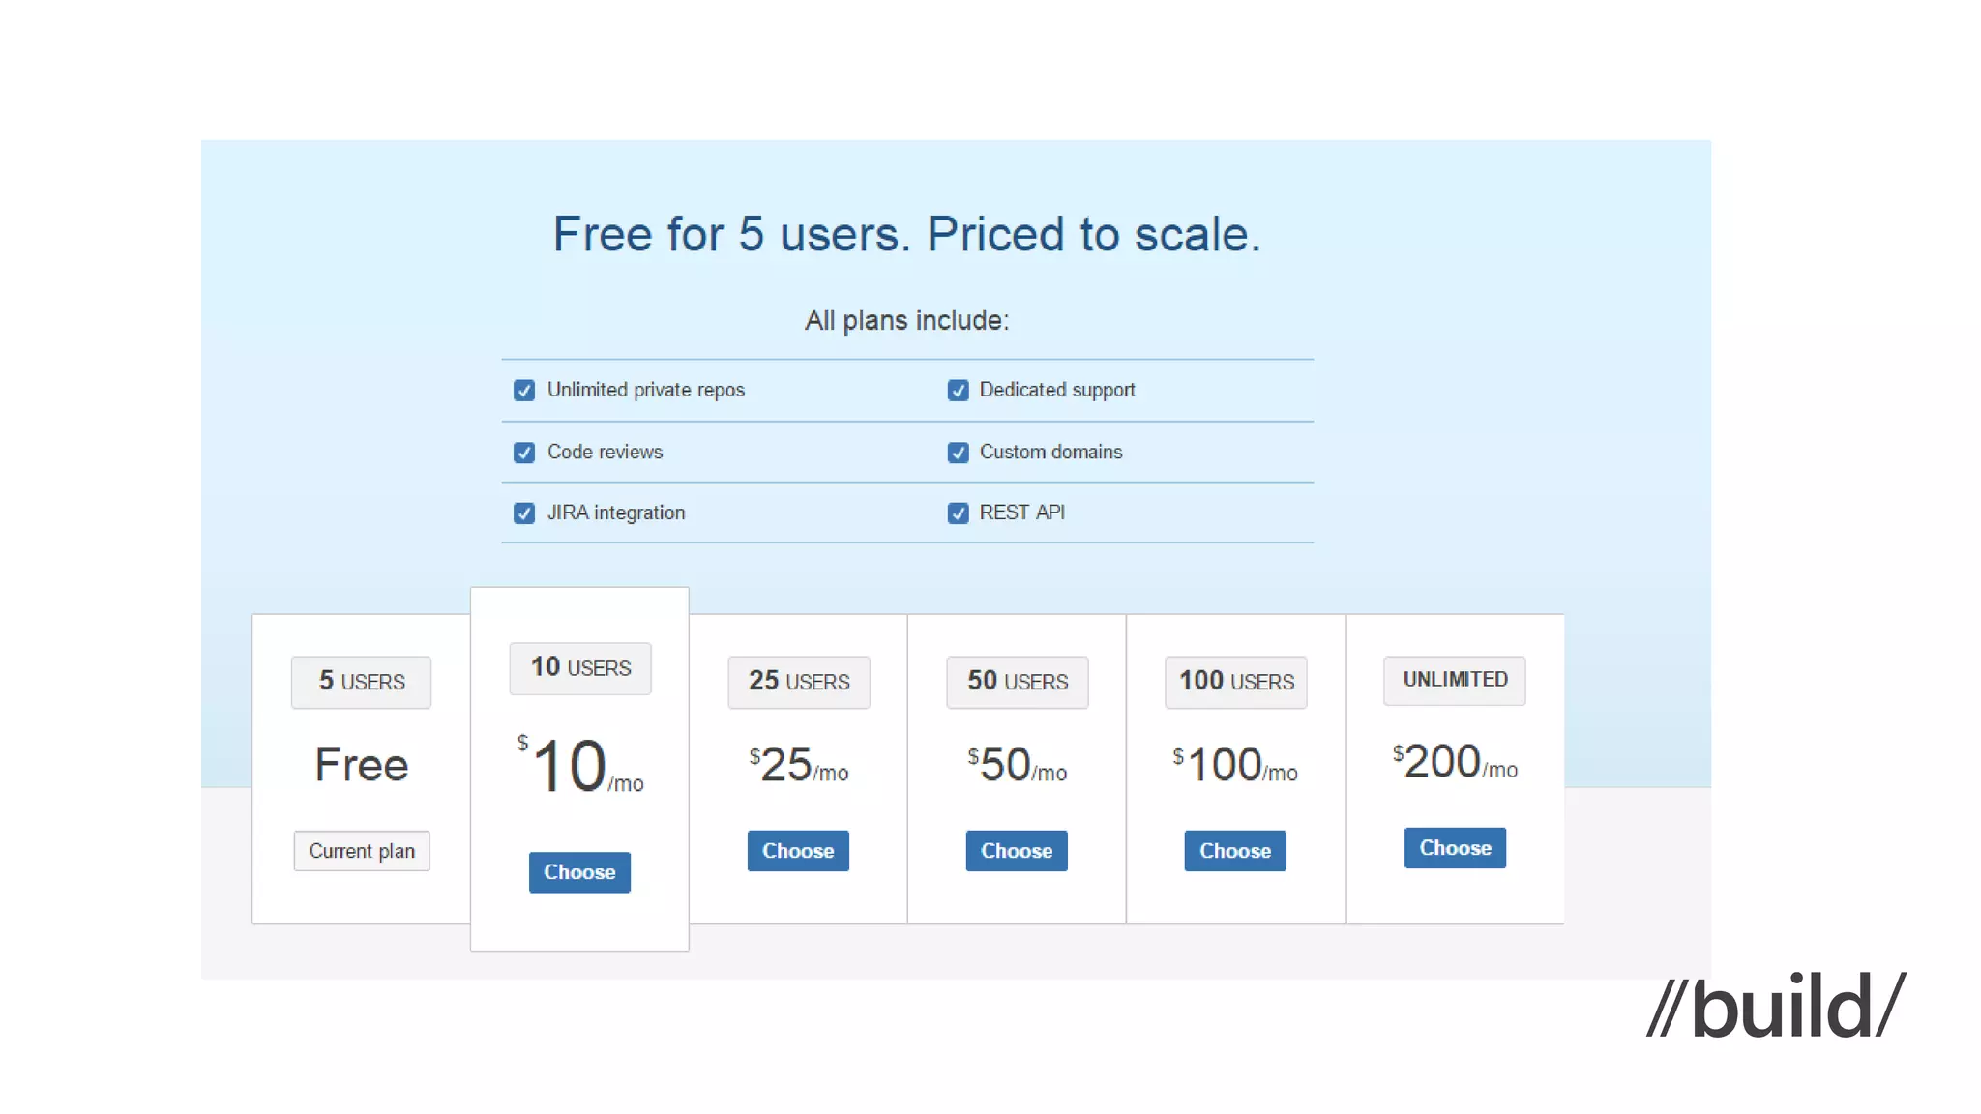Select the 5 USERS label badge

[x=362, y=683]
